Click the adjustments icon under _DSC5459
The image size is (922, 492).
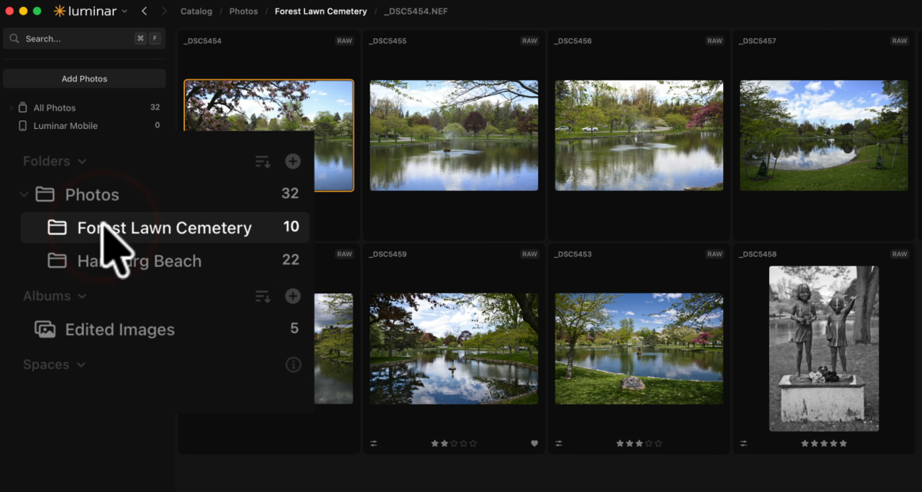[373, 444]
